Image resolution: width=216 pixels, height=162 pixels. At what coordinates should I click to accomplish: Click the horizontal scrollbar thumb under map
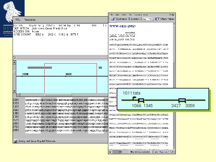pyautogui.click(x=58, y=94)
